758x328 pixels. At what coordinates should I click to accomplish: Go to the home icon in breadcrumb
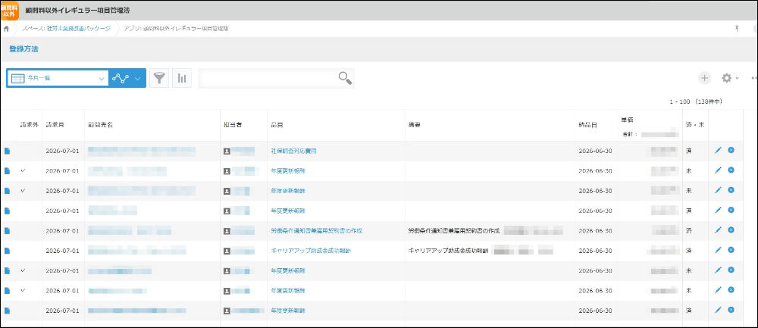pos(6,29)
